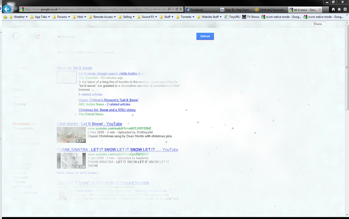349x219 pixels.
Task: Go back with the browser Back arrow
Action: pos(7,9)
